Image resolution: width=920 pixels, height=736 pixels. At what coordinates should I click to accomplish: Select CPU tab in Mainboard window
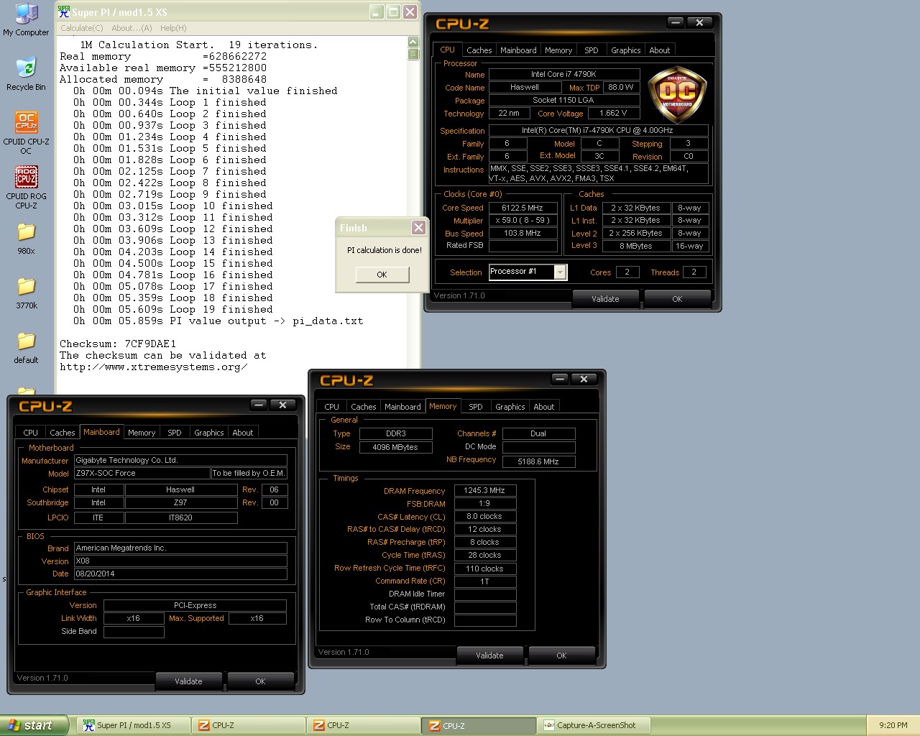pos(30,433)
